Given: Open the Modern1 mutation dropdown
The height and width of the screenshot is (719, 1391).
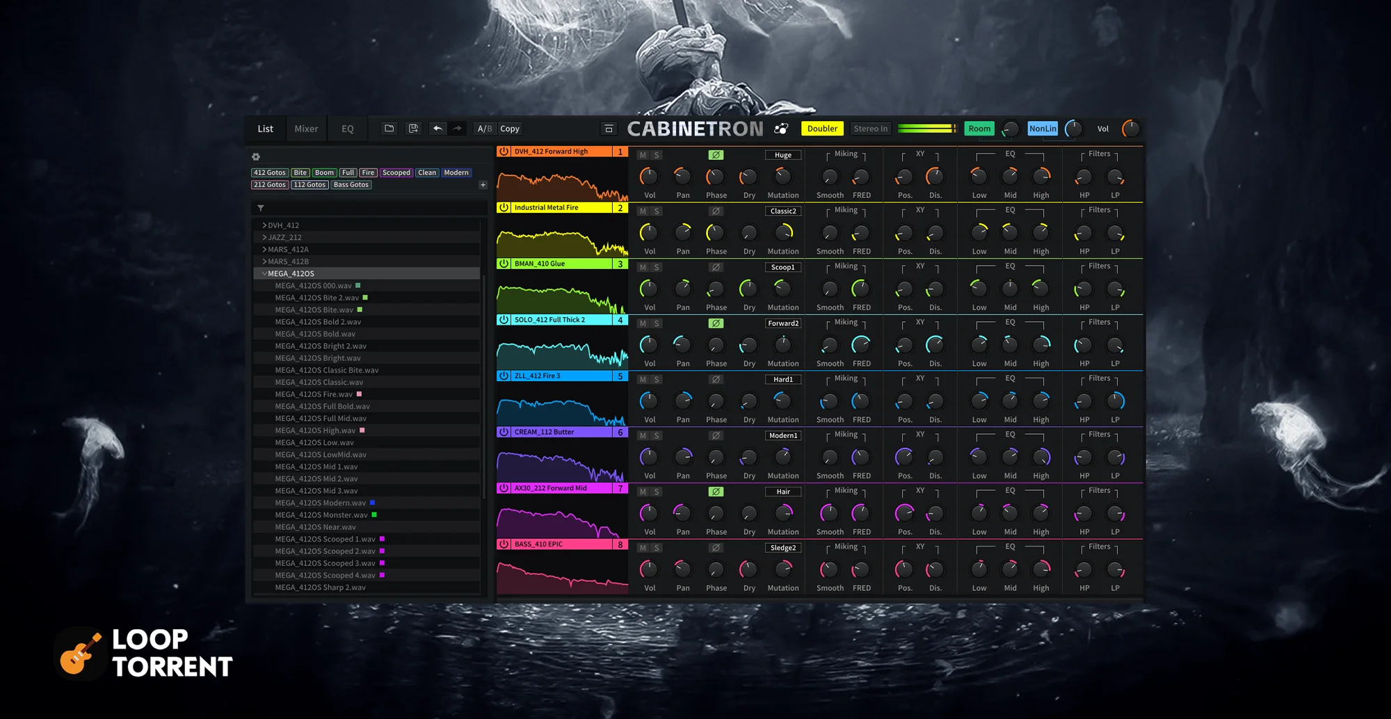Looking at the screenshot, I should tap(783, 436).
